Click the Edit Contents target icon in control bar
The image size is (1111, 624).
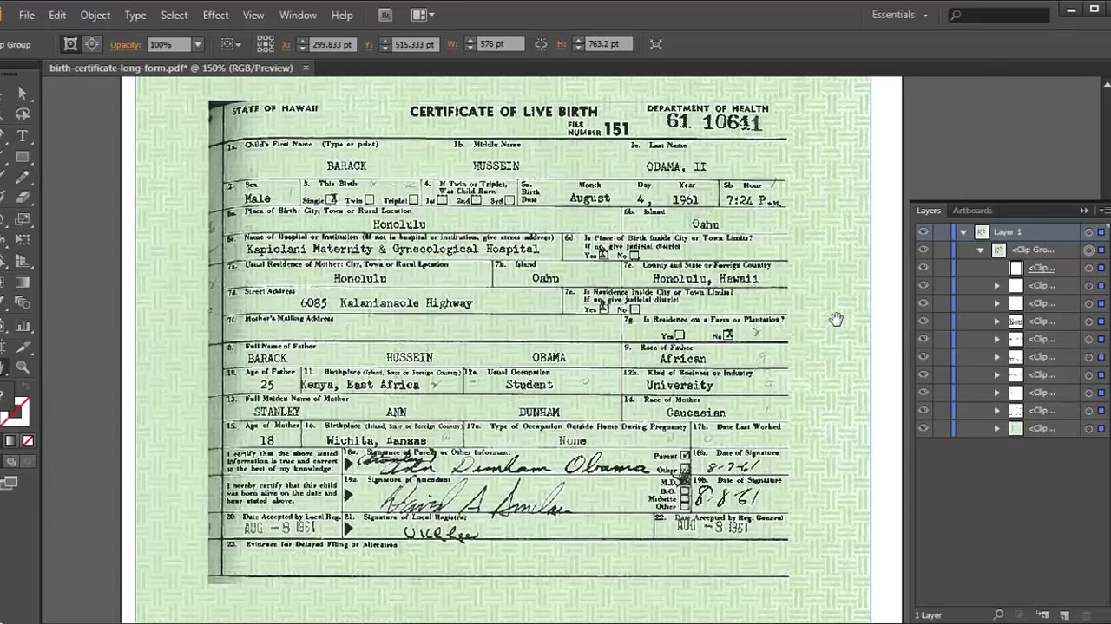pyautogui.click(x=91, y=44)
